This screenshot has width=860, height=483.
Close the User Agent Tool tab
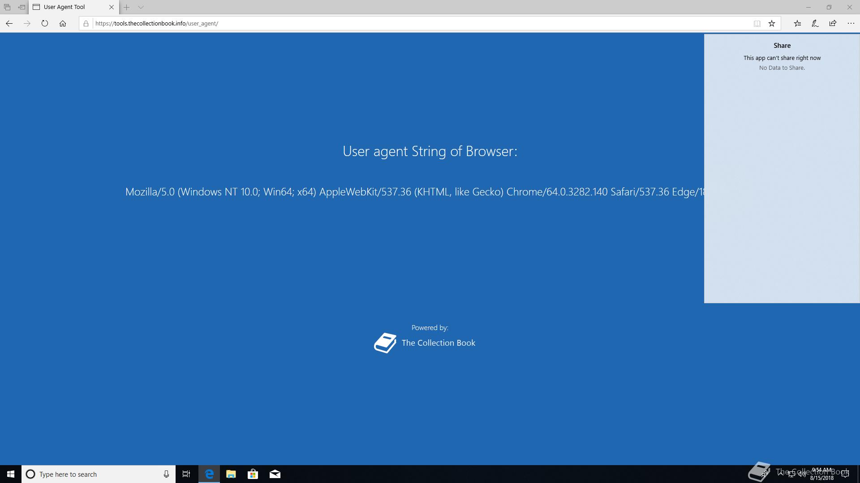tap(112, 7)
